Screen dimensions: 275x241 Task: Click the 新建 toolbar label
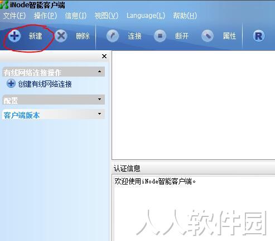35,36
